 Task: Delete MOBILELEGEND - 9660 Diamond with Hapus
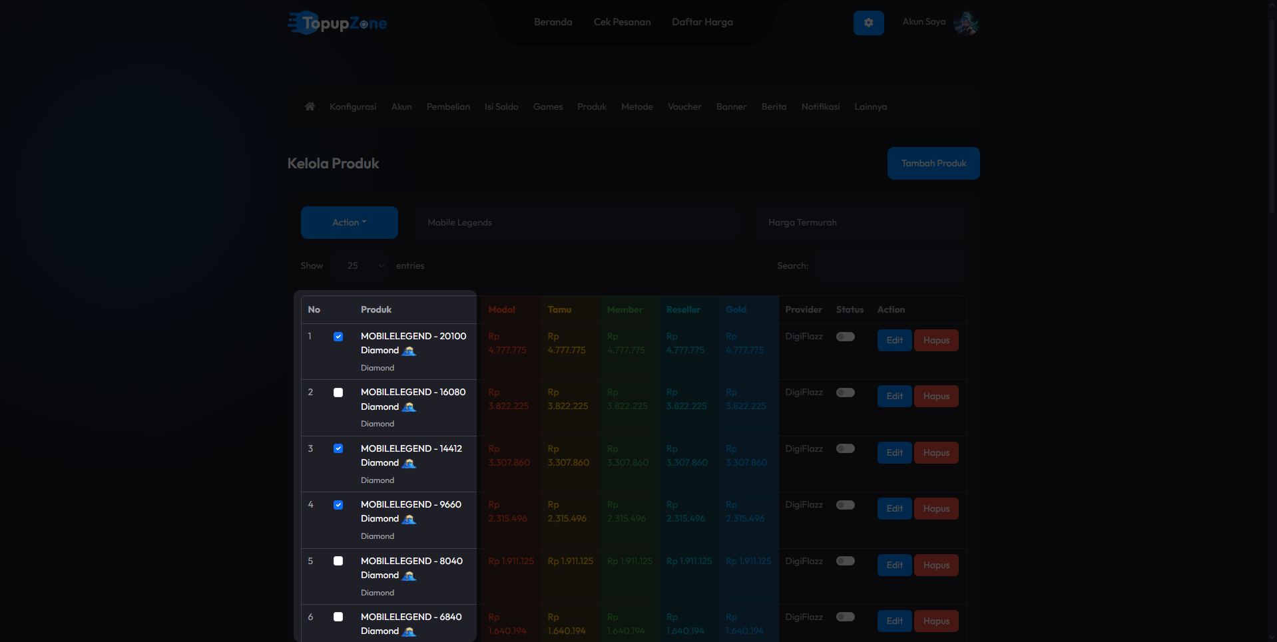936,508
